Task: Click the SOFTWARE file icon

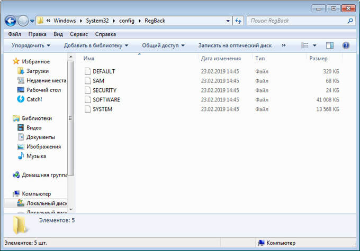Action: pyautogui.click(x=87, y=99)
